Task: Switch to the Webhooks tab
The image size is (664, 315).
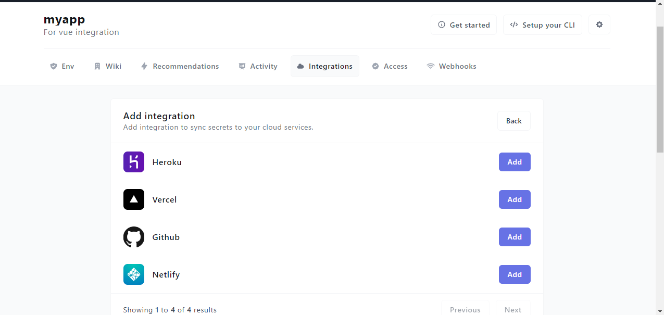Action: 452,66
